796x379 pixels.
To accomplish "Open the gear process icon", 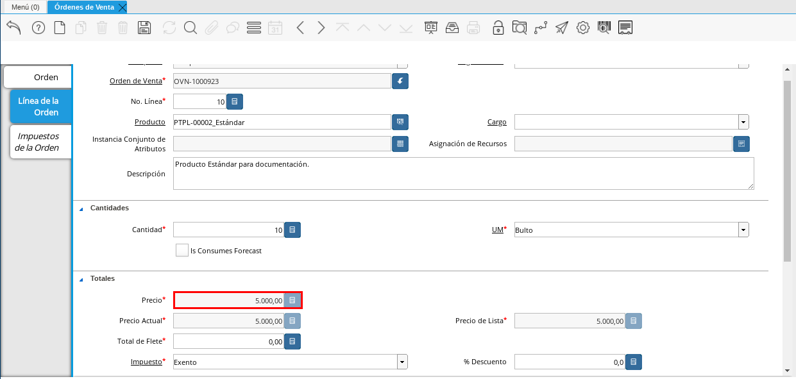I will tap(583, 28).
